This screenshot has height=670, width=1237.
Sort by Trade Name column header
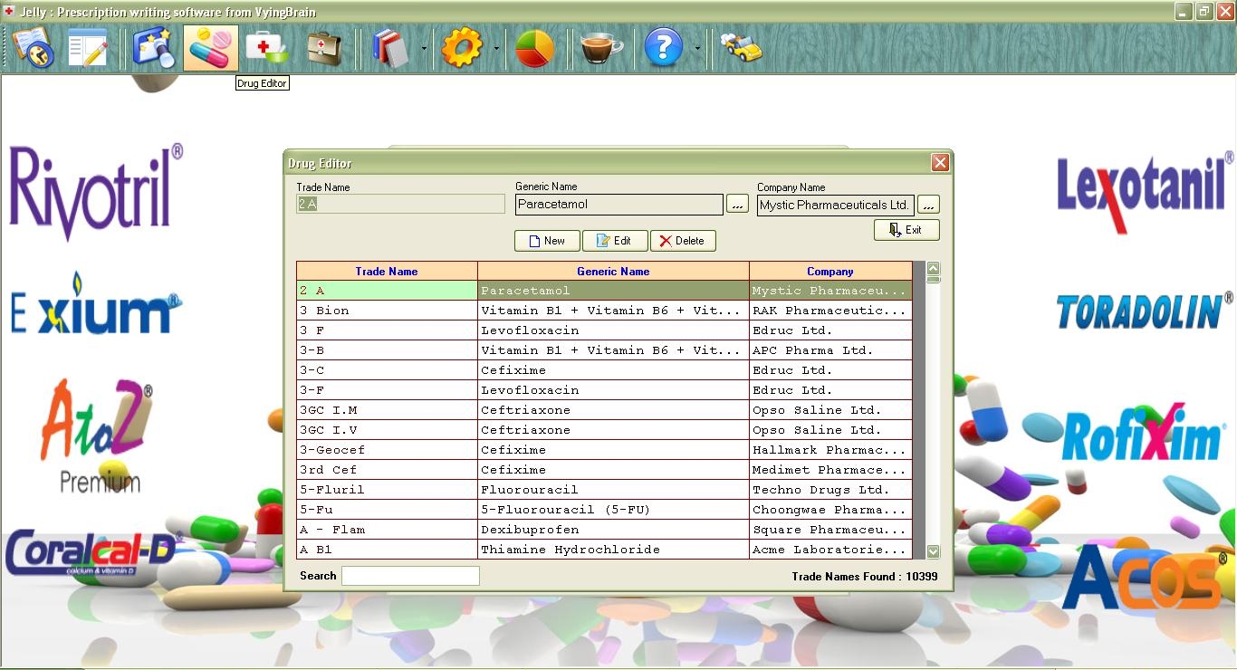(387, 271)
